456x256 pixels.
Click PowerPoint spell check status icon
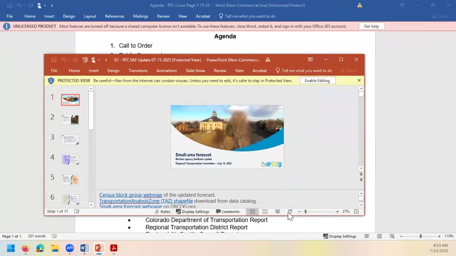click(x=77, y=212)
